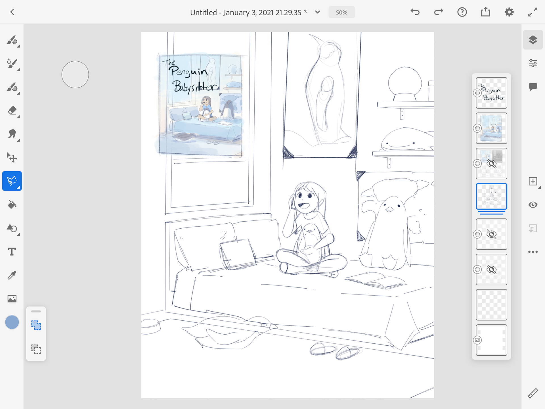Open the blue active color swatch

[x=12, y=322]
